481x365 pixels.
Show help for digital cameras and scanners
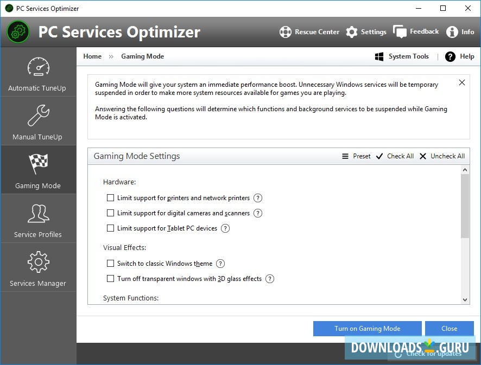click(258, 213)
